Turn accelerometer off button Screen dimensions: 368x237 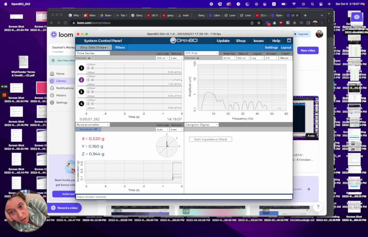88,129
